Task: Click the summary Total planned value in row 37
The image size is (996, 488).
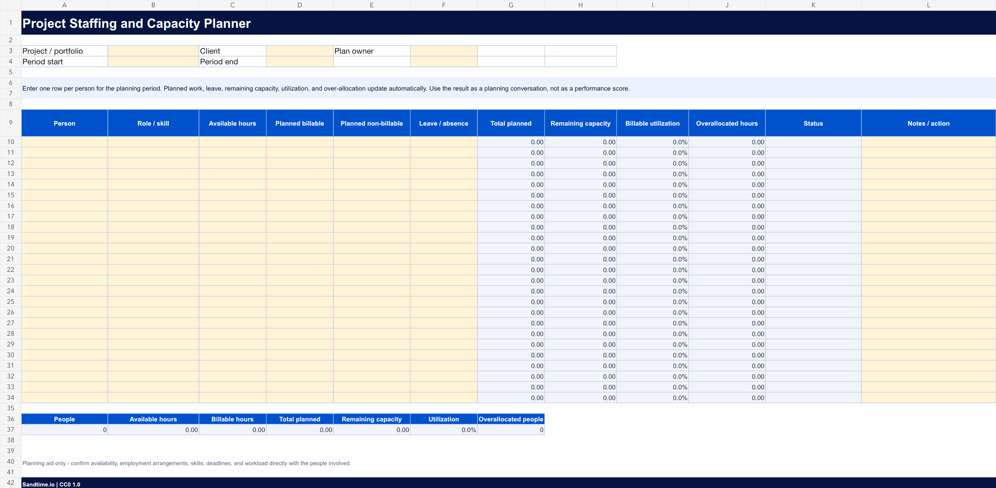Action: [299, 430]
